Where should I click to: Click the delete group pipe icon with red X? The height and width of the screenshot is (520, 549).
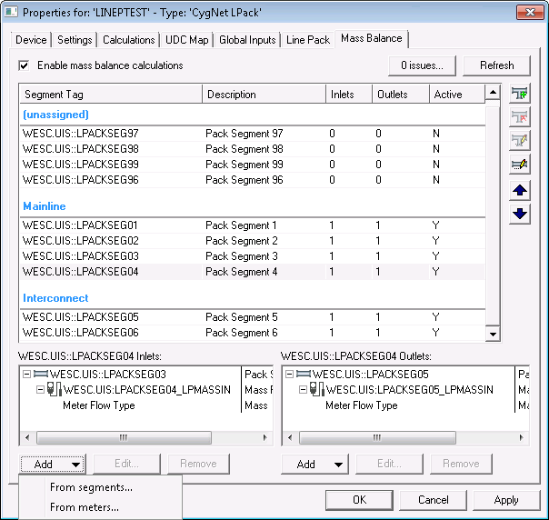coord(520,117)
